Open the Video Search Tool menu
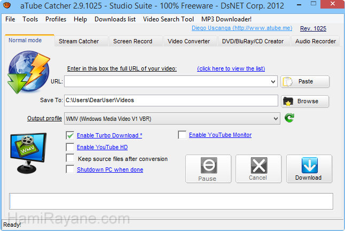Image resolution: width=345 pixels, height=231 pixels. (168, 19)
